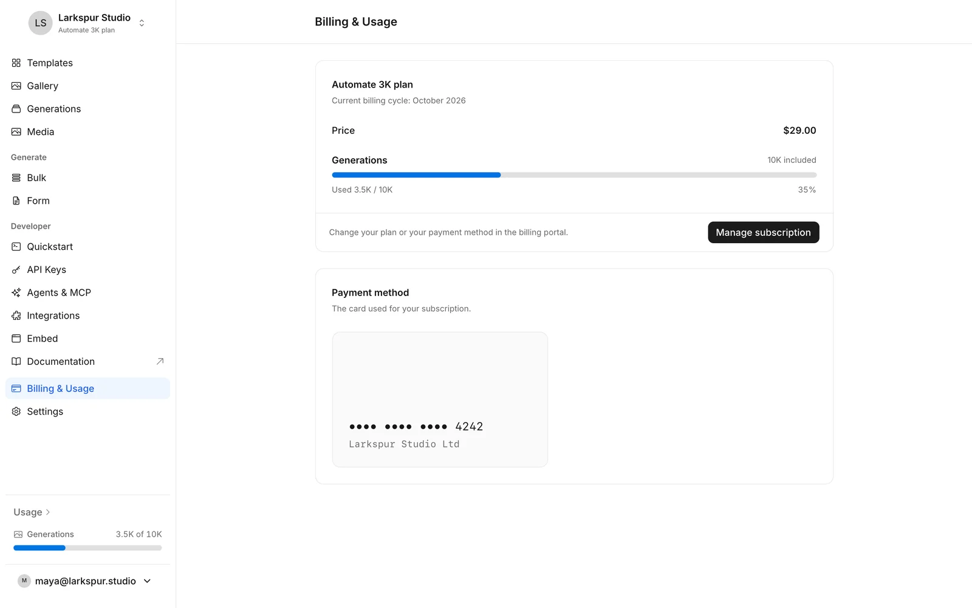Open the Quickstart developer page
Viewport: 972px width, 608px height.
click(87, 247)
